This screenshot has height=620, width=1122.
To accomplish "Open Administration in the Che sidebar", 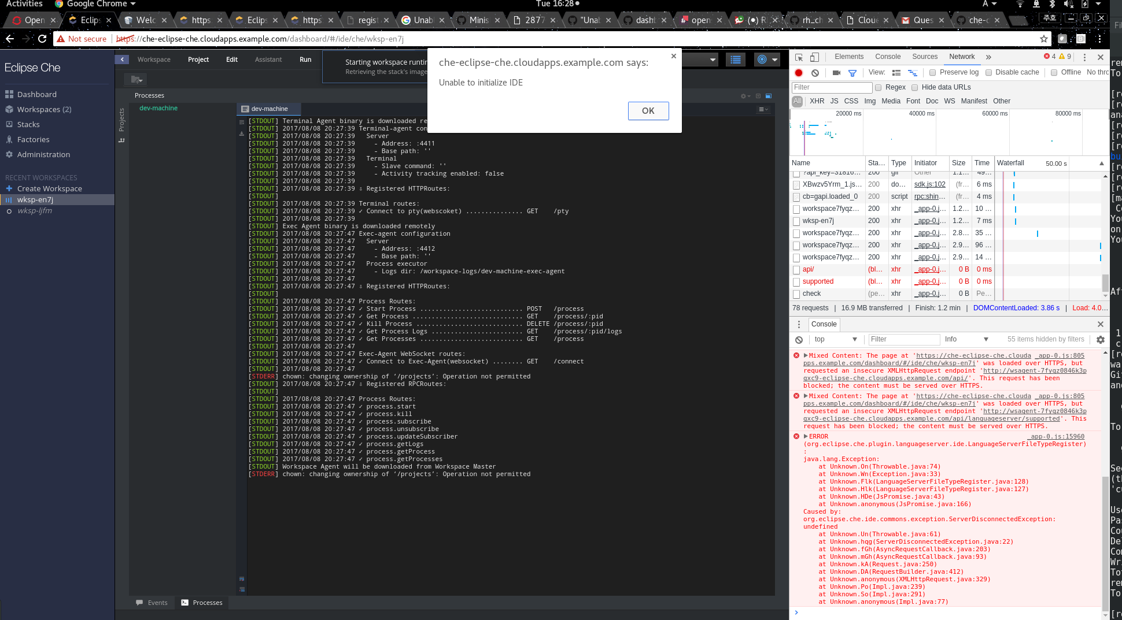I will point(43,154).
